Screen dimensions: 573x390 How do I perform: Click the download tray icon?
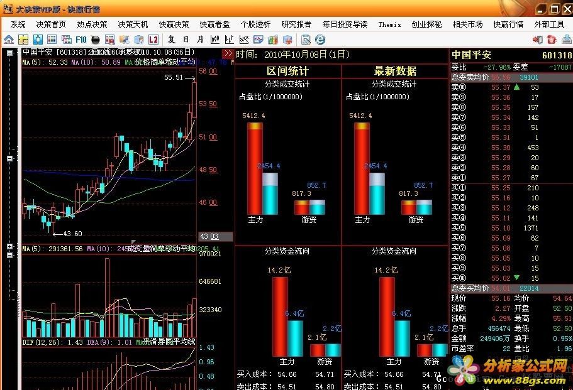[x=567, y=40]
